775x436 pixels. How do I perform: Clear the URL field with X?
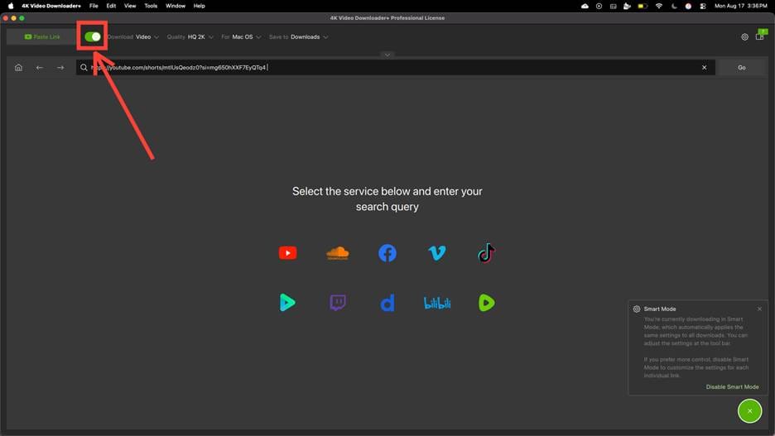pyautogui.click(x=705, y=67)
